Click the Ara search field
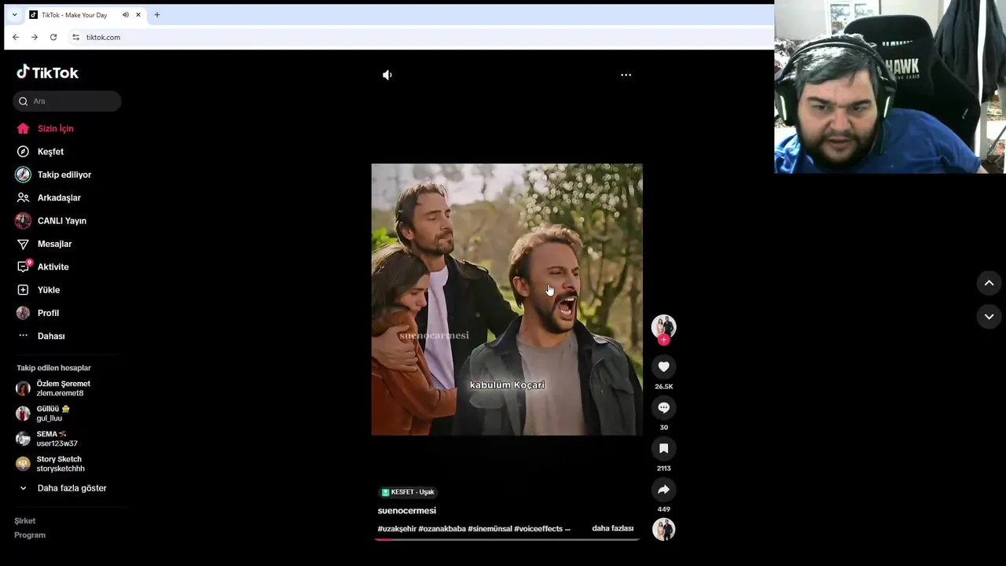1006x566 pixels. pos(67,101)
